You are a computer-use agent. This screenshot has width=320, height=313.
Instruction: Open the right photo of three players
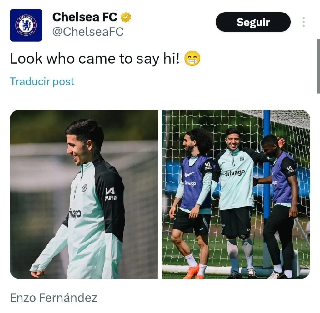pyautogui.click(x=236, y=194)
